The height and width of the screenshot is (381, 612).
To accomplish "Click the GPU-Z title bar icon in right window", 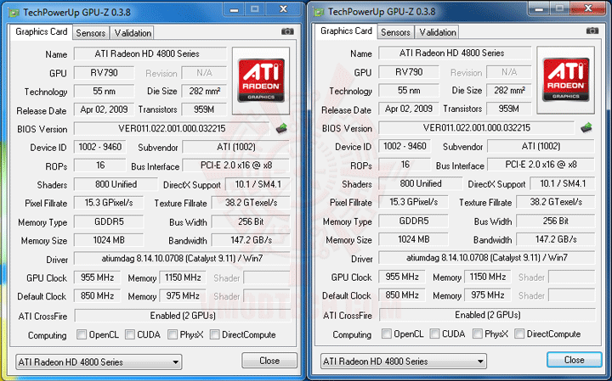I will (319, 12).
